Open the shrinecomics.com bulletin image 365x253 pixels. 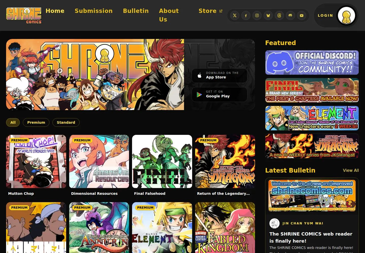point(312,196)
